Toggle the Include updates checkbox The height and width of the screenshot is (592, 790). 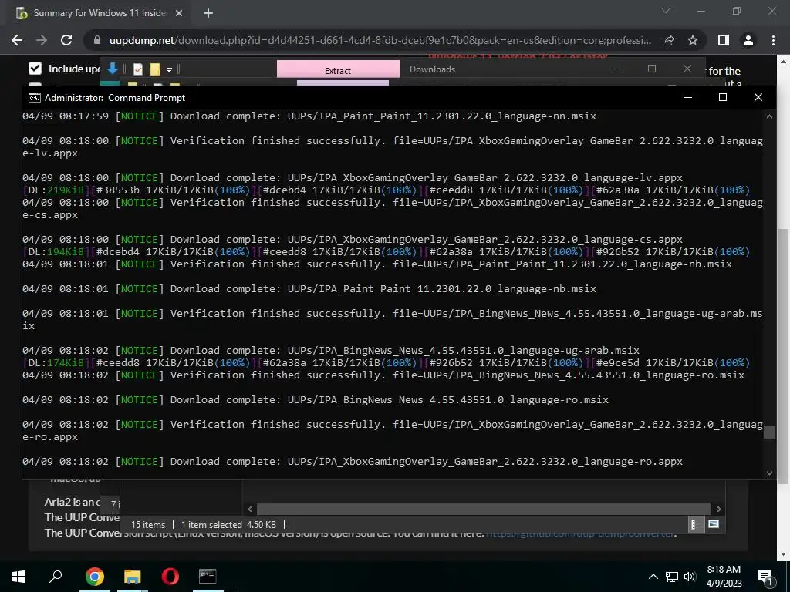35,69
